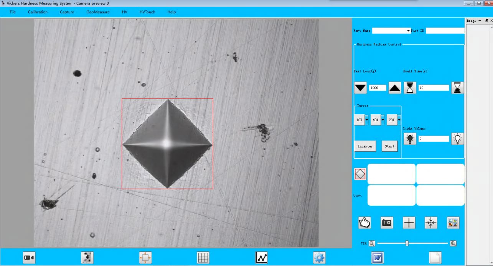Select the crosshair measurement tool

[408, 222]
